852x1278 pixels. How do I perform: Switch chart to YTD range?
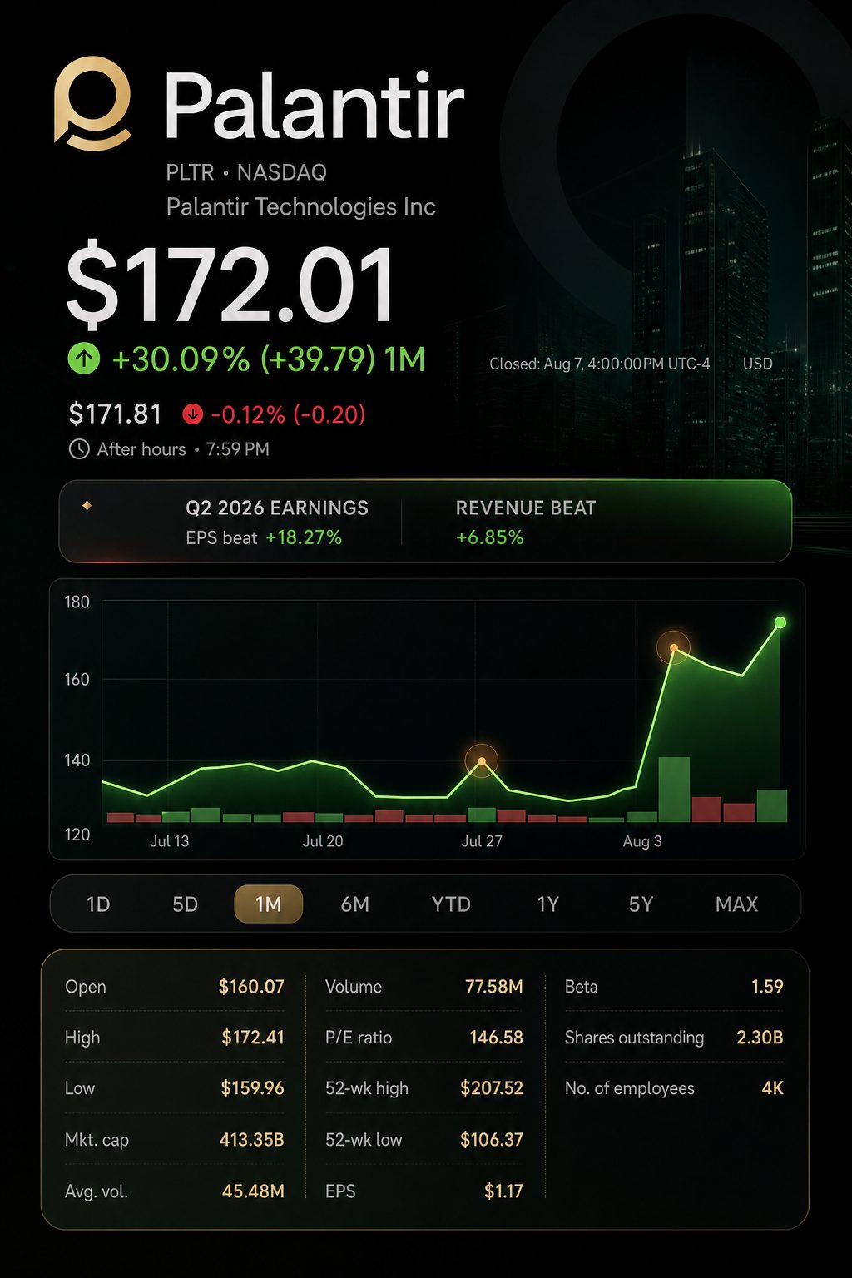[x=451, y=904]
